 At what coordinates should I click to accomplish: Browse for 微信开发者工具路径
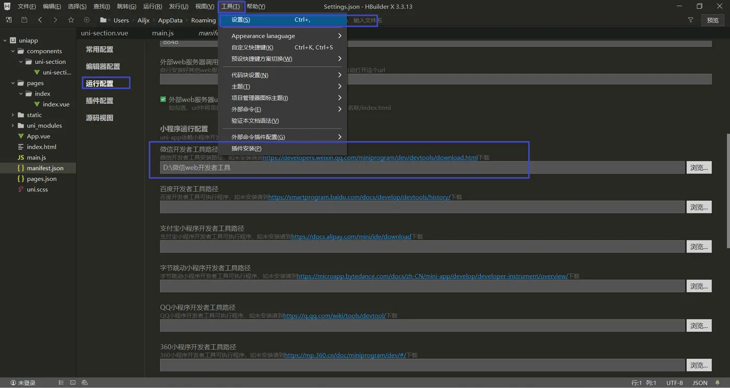tap(699, 167)
